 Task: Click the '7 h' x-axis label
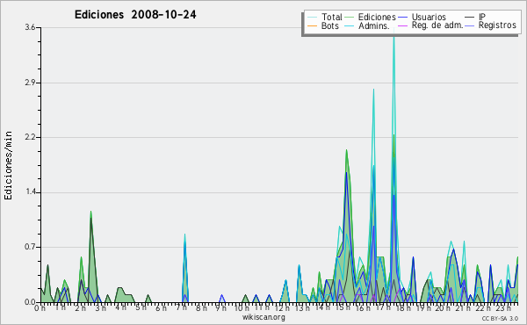pyautogui.click(x=182, y=307)
